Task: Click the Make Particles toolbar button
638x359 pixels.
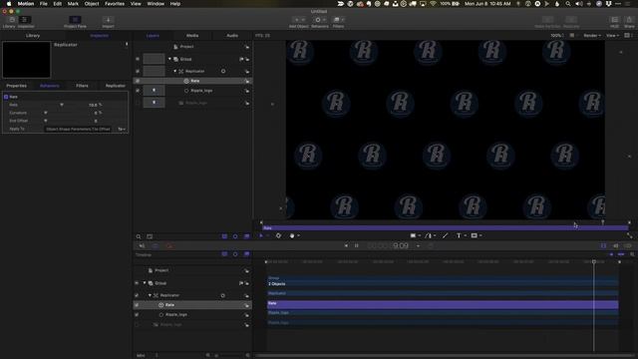Action: [x=547, y=20]
